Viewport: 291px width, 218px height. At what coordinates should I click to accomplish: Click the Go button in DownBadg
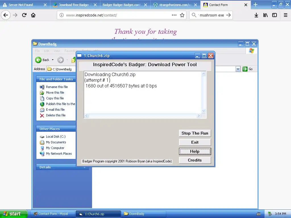pyautogui.click(x=248, y=69)
